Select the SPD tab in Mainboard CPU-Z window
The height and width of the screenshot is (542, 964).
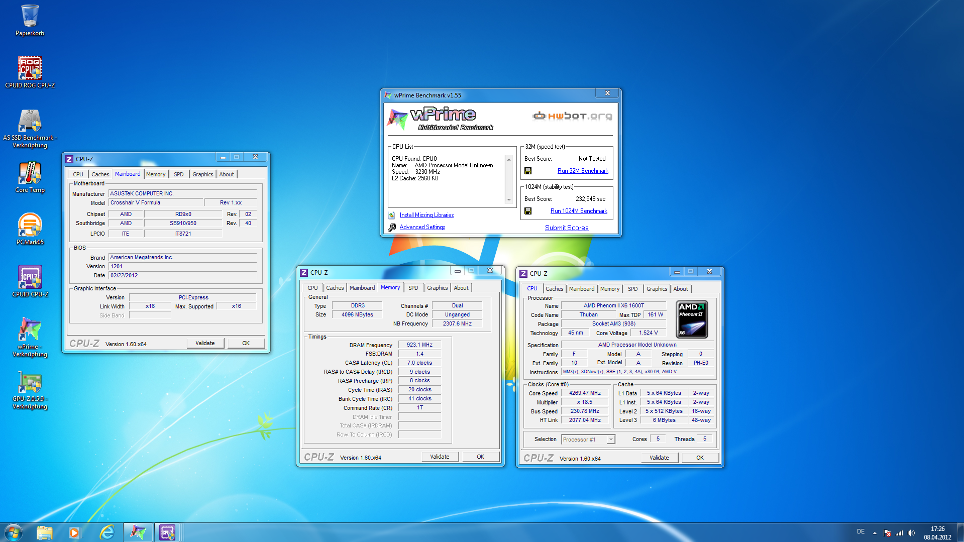178,174
